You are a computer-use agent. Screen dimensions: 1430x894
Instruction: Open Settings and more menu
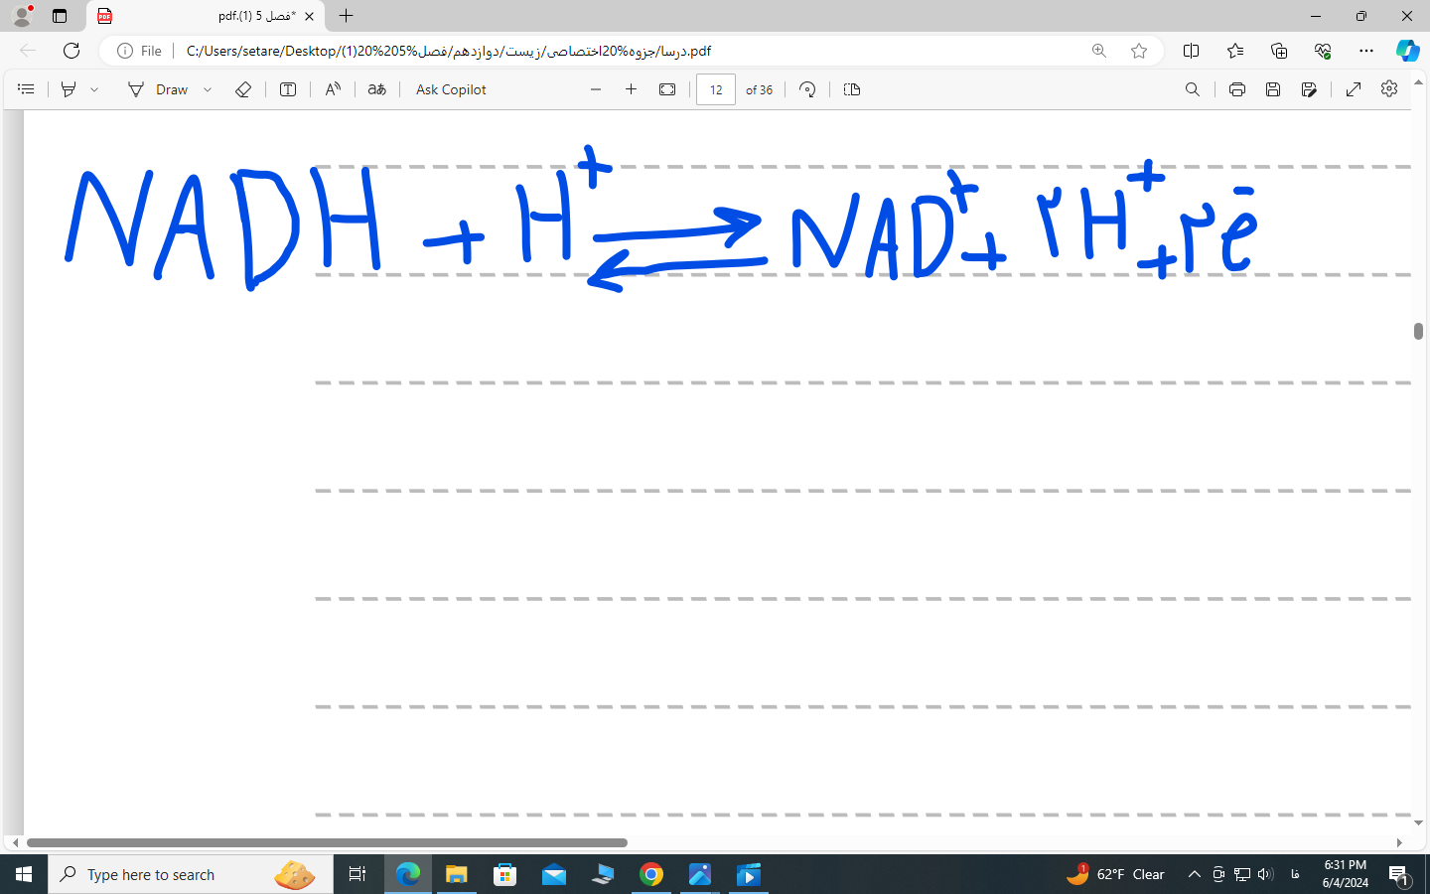(x=1366, y=51)
